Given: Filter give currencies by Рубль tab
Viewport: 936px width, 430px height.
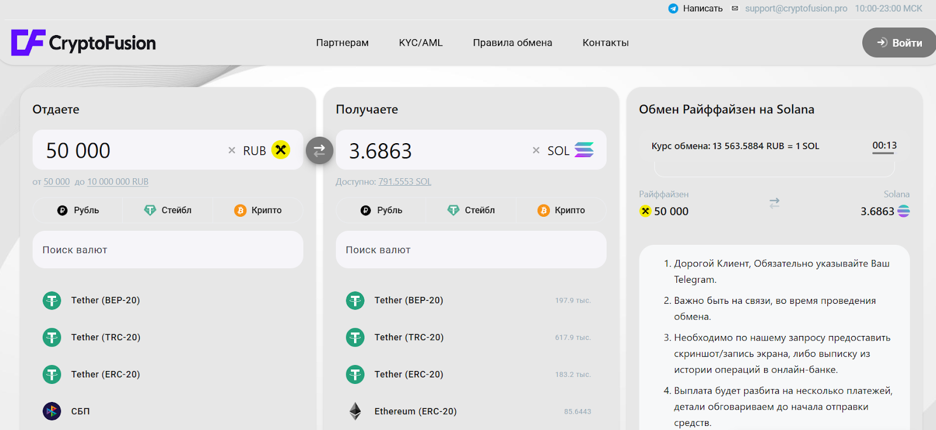Looking at the screenshot, I should [x=78, y=210].
